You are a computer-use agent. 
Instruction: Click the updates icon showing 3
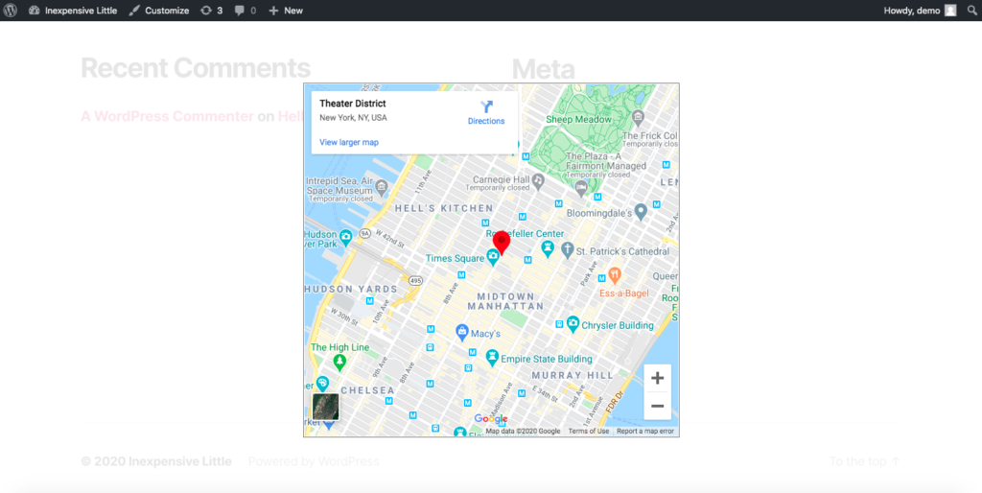pyautogui.click(x=211, y=11)
